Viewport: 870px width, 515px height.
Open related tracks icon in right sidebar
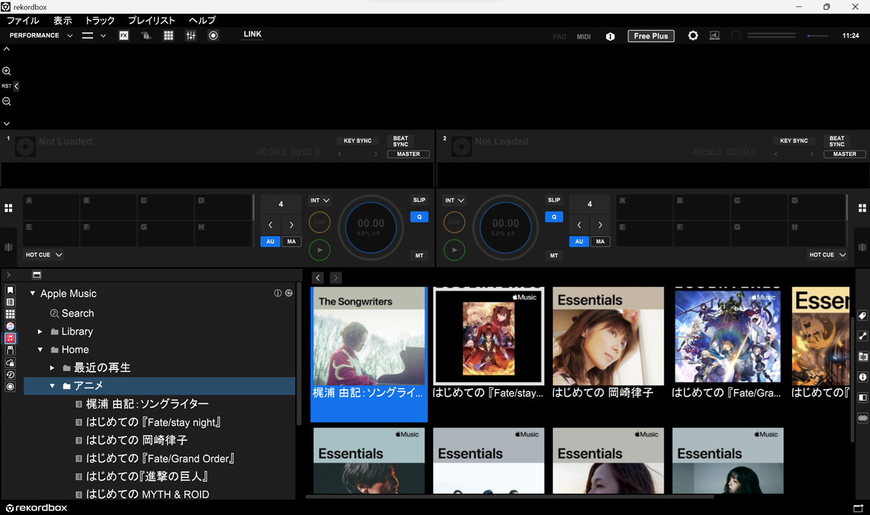(x=863, y=336)
